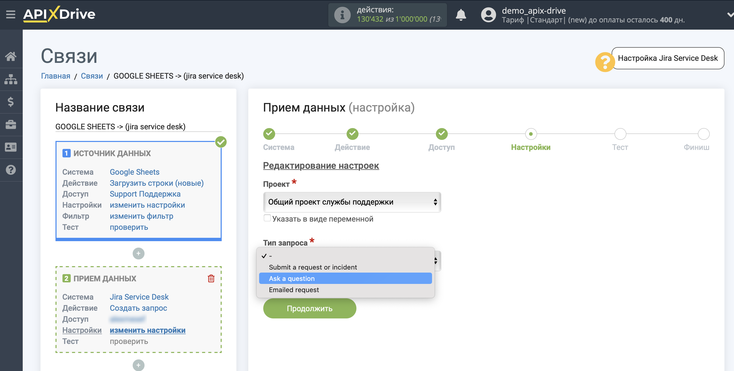Click receiver Настройки label
734x371 pixels.
point(82,330)
